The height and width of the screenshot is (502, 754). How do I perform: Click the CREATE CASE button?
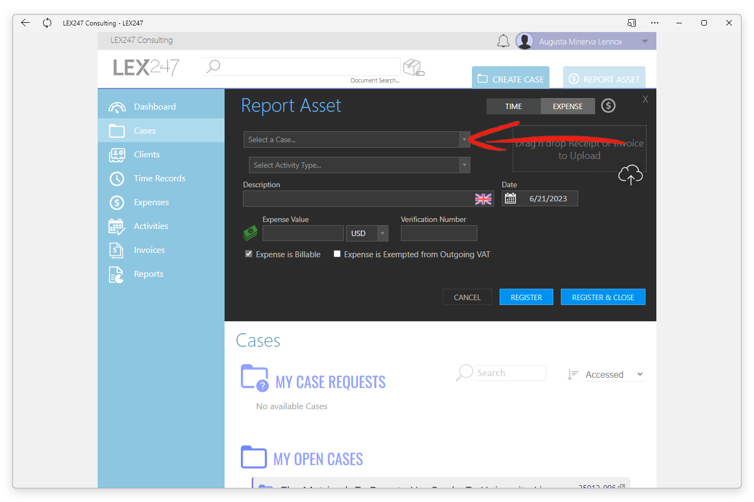tap(510, 78)
